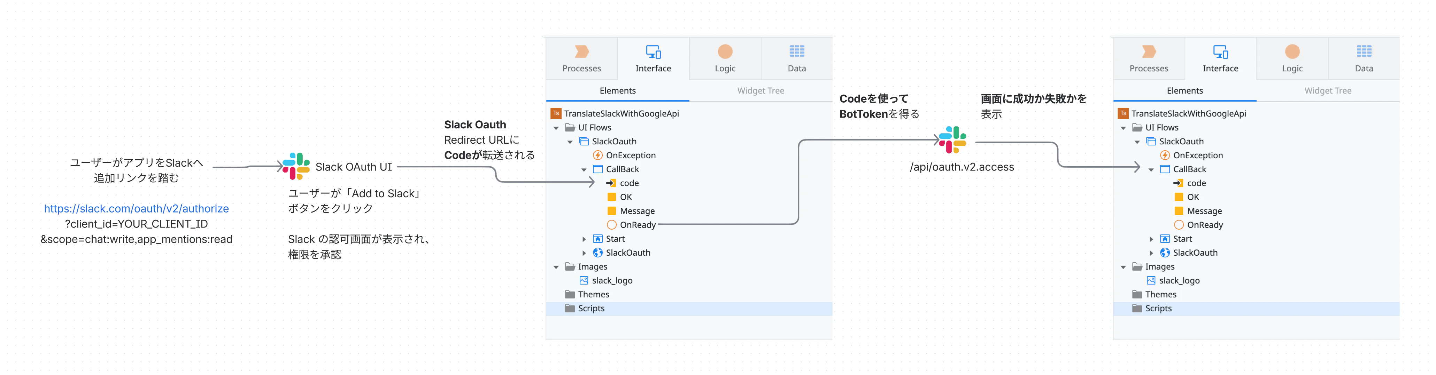Click Interface monitor icon in right panel
The width and height of the screenshot is (1436, 375).
[x=1220, y=52]
